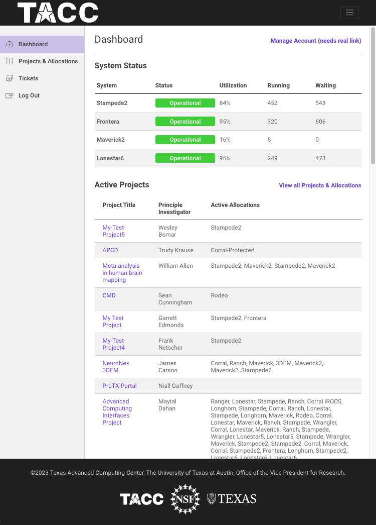Viewport: 376px width, 525px height.
Task: Open the NeuroNex 3DEM project link
Action: point(116,367)
